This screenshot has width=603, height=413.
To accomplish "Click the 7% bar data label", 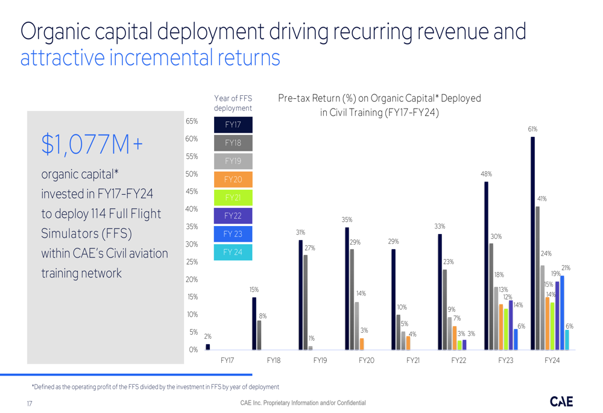I will click(457, 318).
